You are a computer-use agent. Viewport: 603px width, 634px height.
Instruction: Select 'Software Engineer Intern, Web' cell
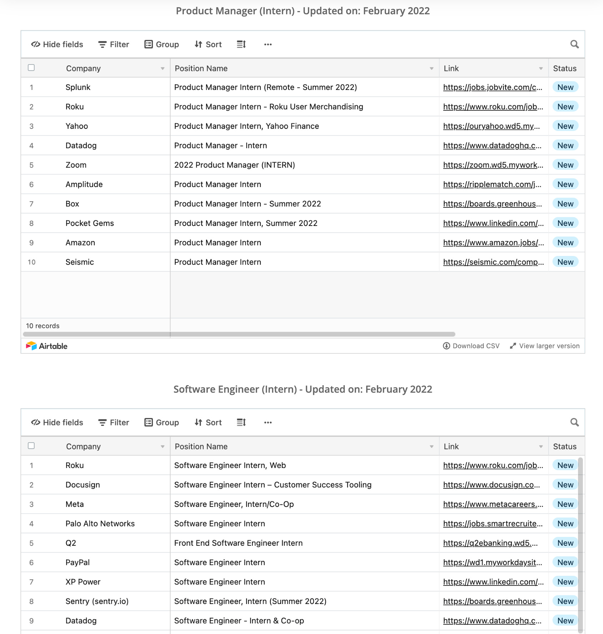pyautogui.click(x=305, y=466)
